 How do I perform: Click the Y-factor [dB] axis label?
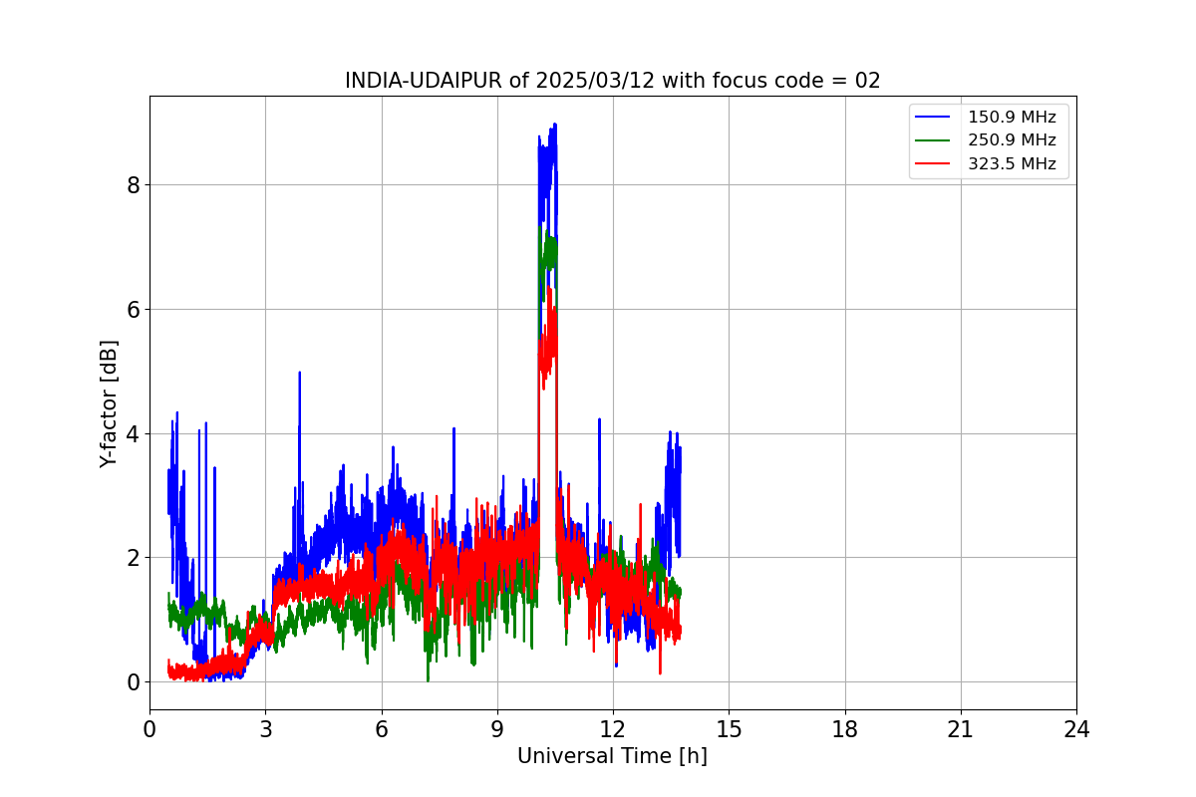pyautogui.click(x=109, y=403)
